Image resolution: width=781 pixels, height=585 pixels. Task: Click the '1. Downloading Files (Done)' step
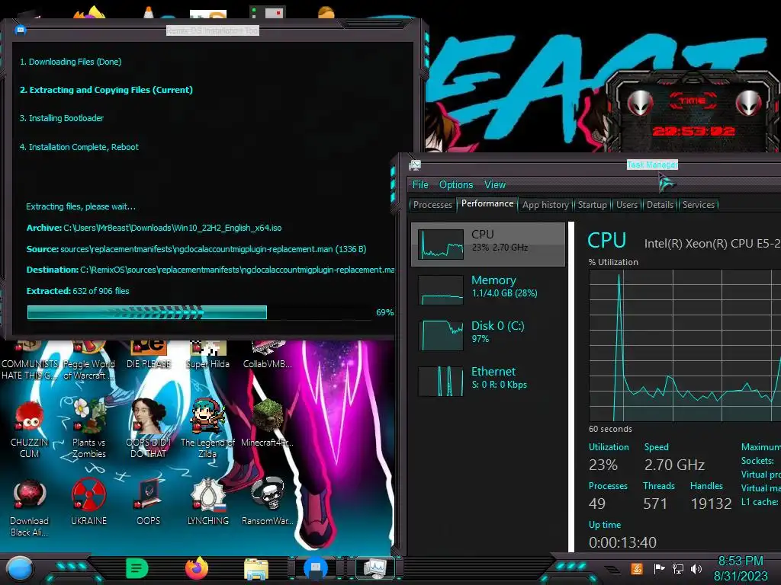[70, 62]
